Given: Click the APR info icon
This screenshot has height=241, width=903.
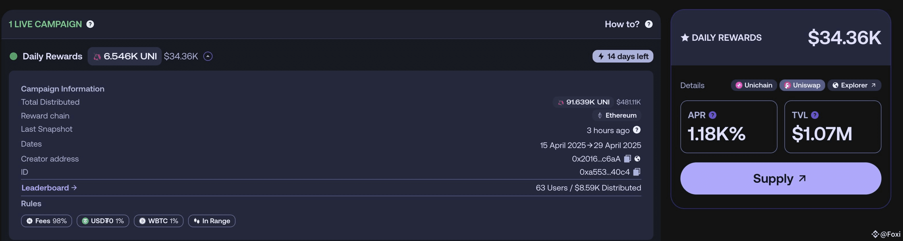Looking at the screenshot, I should [x=713, y=115].
